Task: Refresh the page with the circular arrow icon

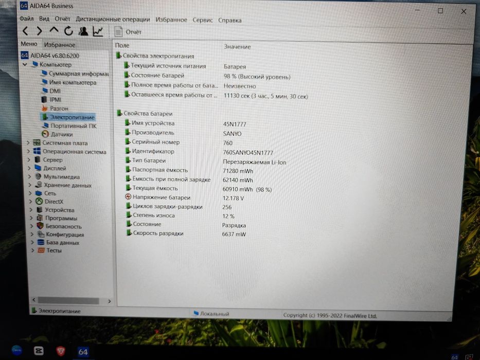Action: pyautogui.click(x=68, y=31)
